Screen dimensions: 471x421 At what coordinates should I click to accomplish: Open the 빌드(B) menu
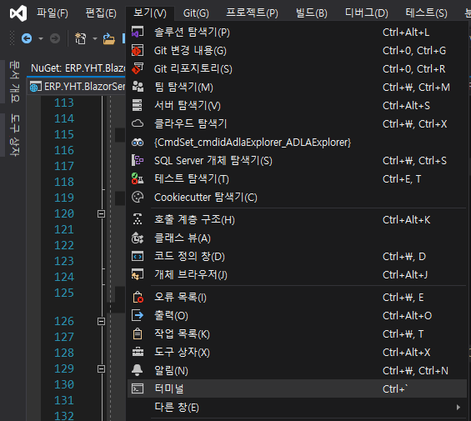click(x=312, y=13)
